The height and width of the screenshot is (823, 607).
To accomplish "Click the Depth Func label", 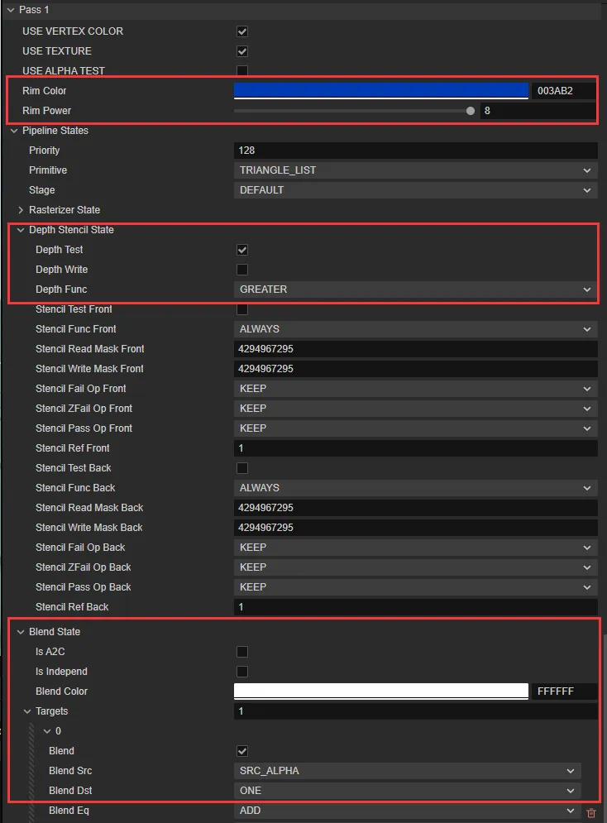I will pyautogui.click(x=61, y=289).
